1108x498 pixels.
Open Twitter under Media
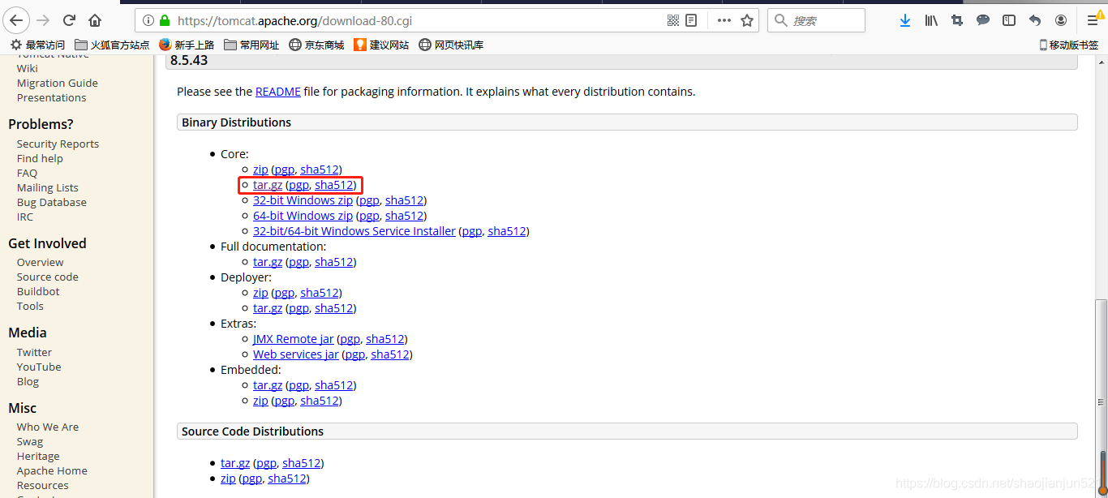tap(34, 352)
